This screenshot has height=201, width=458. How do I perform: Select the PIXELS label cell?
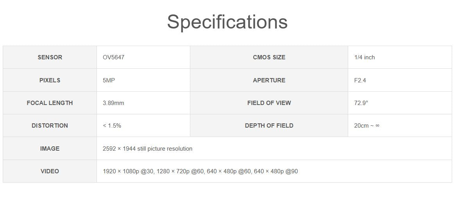click(50, 80)
